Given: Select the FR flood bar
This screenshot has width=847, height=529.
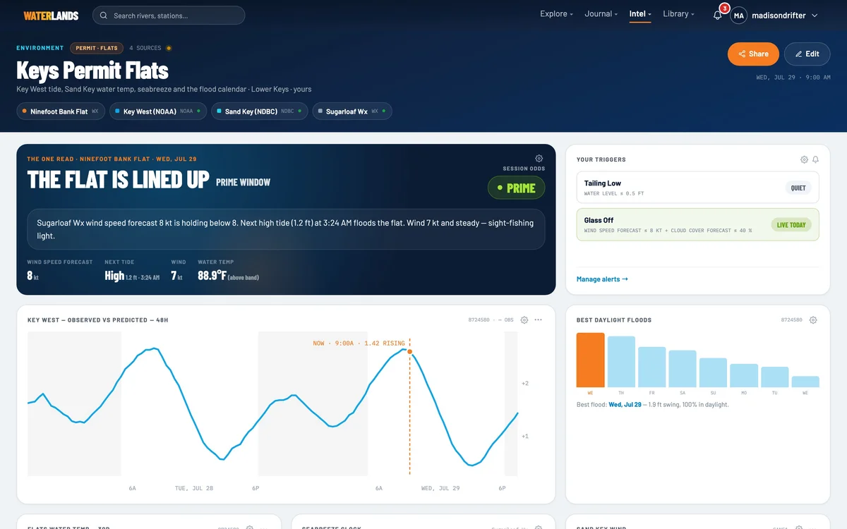Looking at the screenshot, I should [652, 367].
